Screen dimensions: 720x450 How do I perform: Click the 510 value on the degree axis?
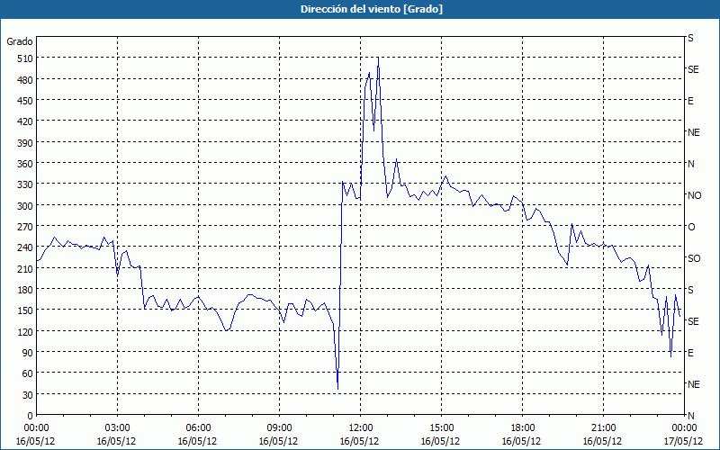(x=25, y=58)
